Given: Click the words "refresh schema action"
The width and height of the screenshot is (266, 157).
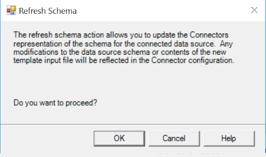Looking at the screenshot, I should (x=66, y=35).
